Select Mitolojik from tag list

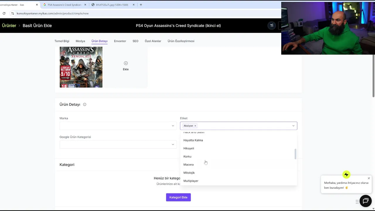point(238,173)
